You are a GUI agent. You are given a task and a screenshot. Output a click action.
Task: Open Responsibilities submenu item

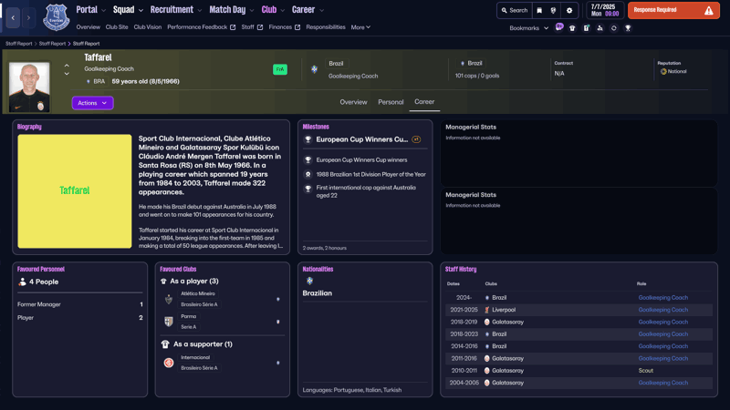[x=326, y=27]
